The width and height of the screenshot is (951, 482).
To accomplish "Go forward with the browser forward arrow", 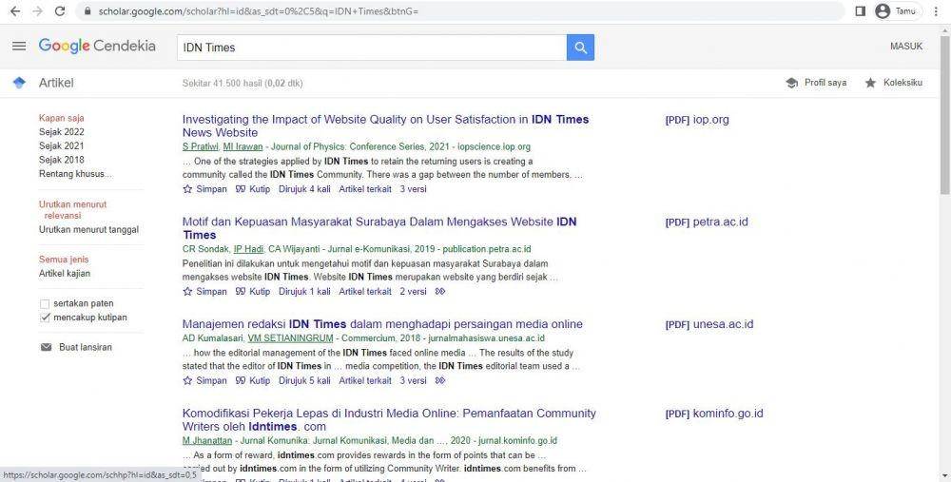I will (38, 11).
